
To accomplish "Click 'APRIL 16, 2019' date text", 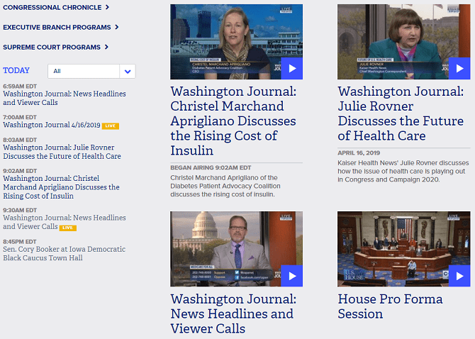I will click(x=359, y=152).
